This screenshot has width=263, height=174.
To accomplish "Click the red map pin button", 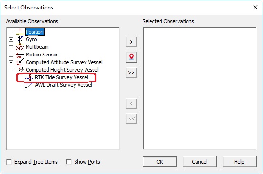I will coord(131,57).
